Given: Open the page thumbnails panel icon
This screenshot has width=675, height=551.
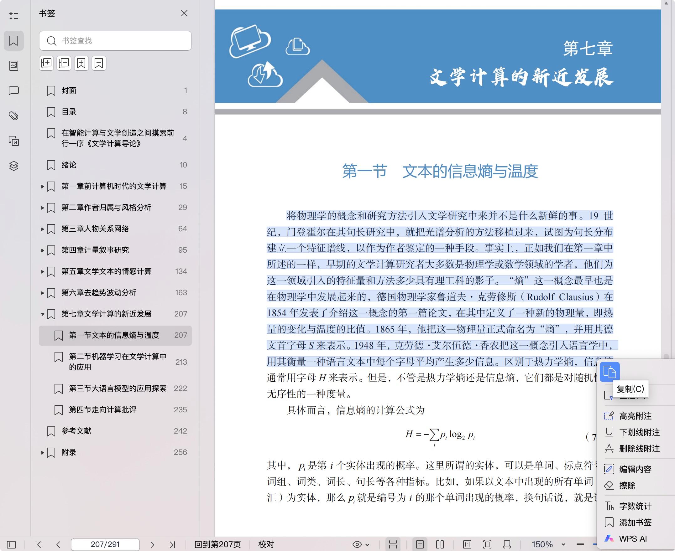Looking at the screenshot, I should 14,66.
